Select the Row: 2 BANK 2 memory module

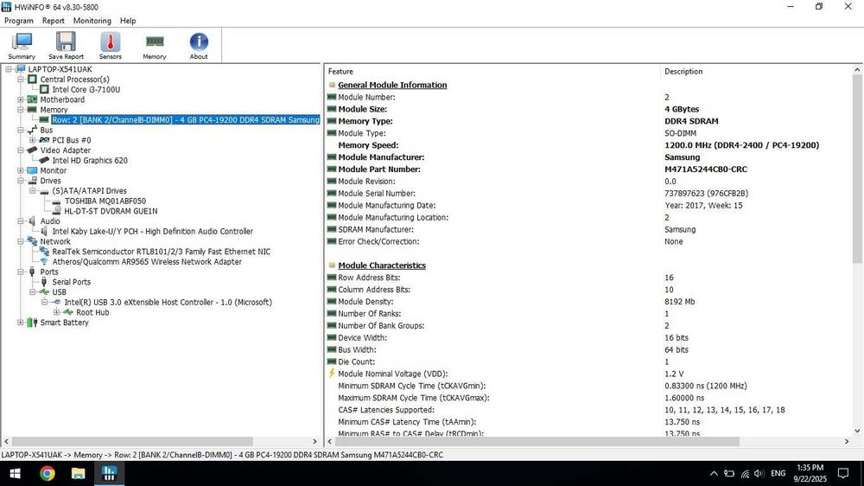[186, 119]
